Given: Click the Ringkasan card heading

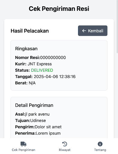Looking at the screenshot, I should pos(26,49).
